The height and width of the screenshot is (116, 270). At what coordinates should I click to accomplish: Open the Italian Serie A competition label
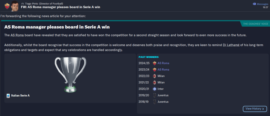20,96
